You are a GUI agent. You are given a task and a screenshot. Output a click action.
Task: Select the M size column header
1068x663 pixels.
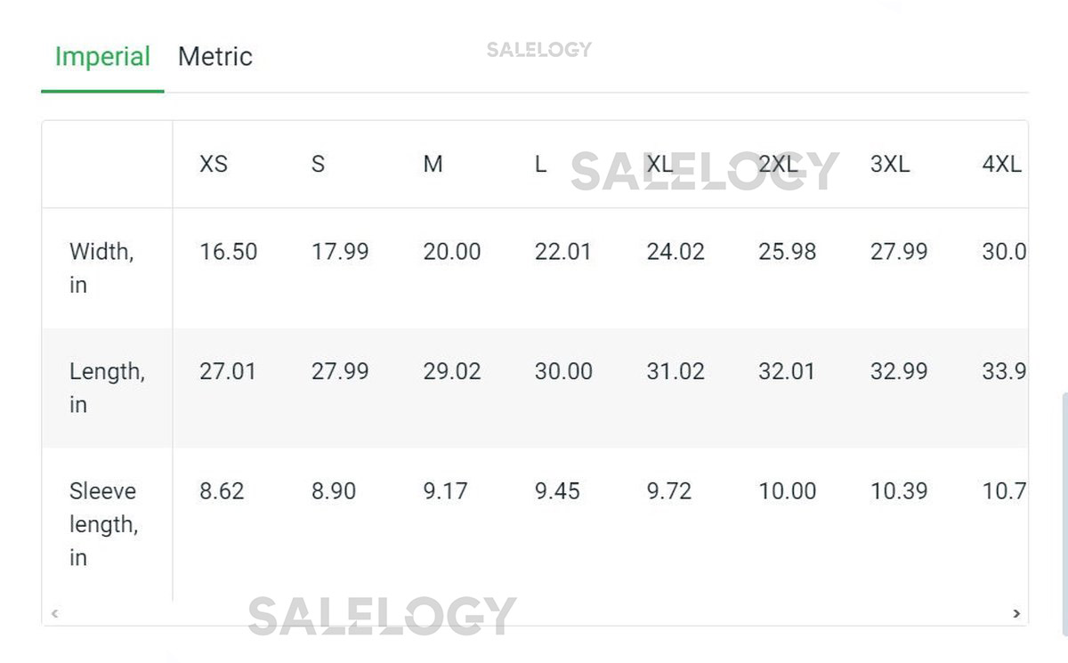point(433,165)
